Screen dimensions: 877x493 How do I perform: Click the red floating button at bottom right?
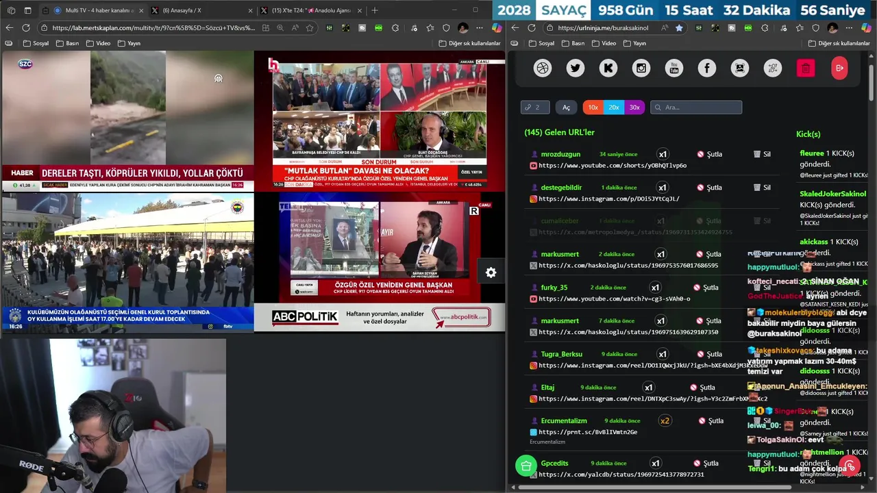click(850, 466)
